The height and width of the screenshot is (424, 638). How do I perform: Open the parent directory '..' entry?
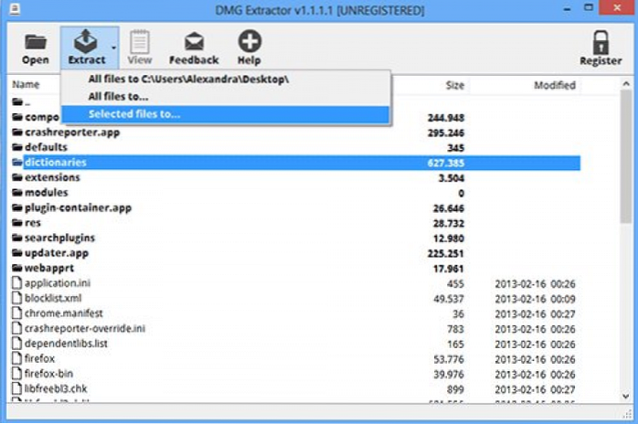point(27,102)
